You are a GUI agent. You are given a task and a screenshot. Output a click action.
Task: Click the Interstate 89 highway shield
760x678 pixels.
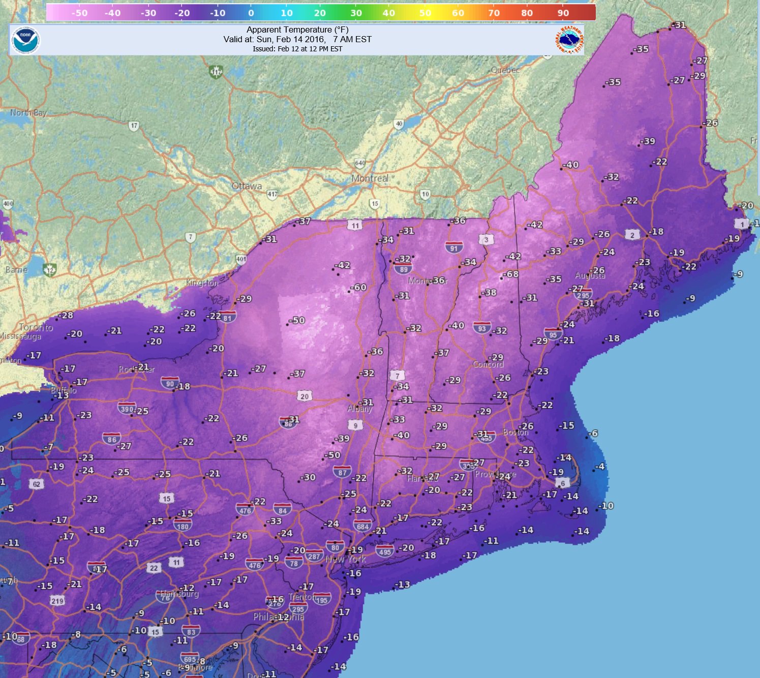point(404,269)
